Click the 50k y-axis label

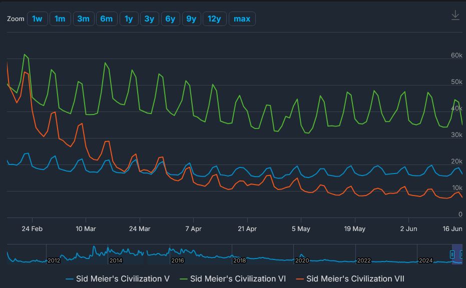[456, 81]
